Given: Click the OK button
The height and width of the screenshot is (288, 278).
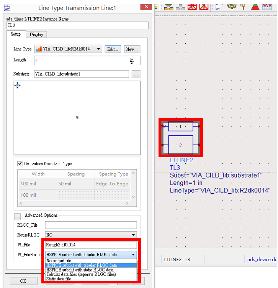Looking at the screenshot, I should [23, 281].
